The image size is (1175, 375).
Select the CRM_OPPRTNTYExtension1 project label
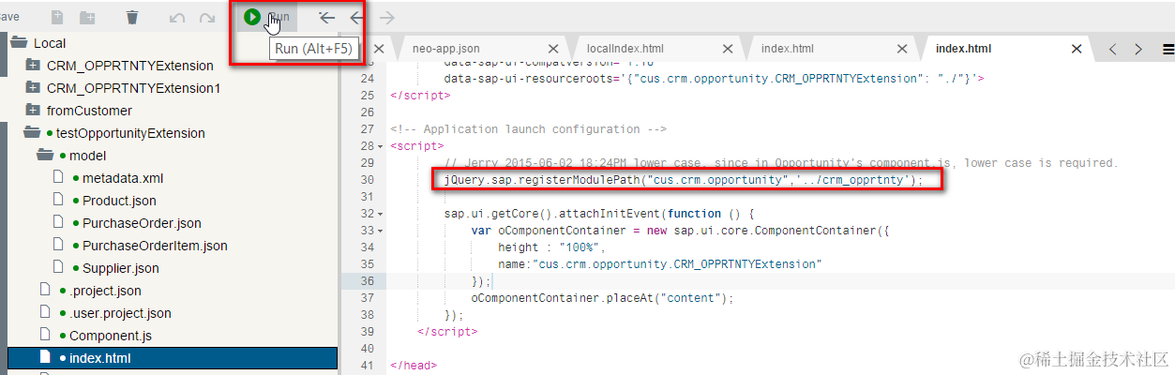[133, 87]
